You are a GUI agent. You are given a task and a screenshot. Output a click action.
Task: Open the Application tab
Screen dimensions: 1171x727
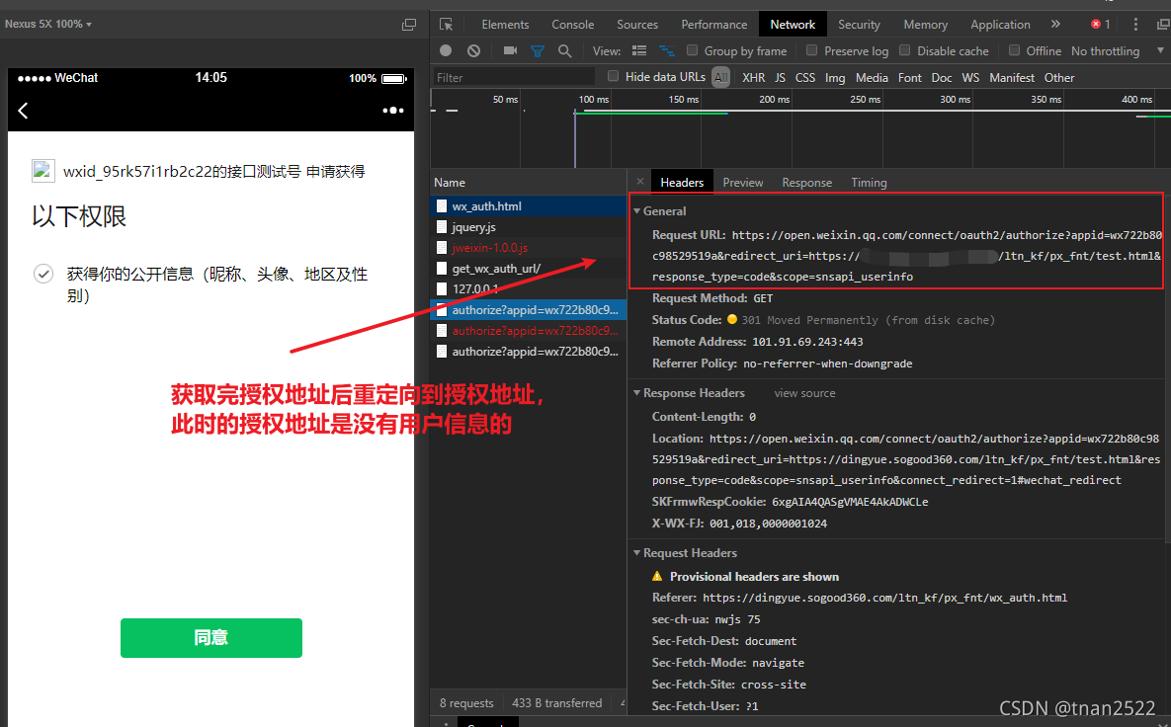pyautogui.click(x=1000, y=25)
